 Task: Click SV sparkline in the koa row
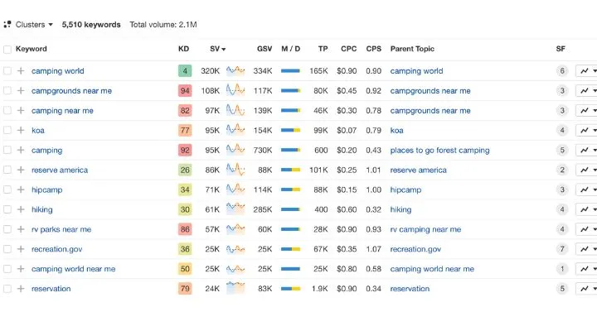click(235, 130)
